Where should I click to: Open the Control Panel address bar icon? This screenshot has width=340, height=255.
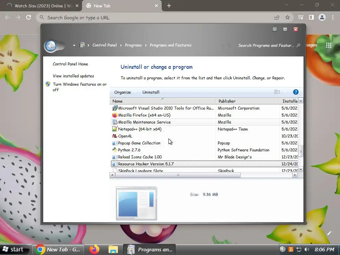82,45
